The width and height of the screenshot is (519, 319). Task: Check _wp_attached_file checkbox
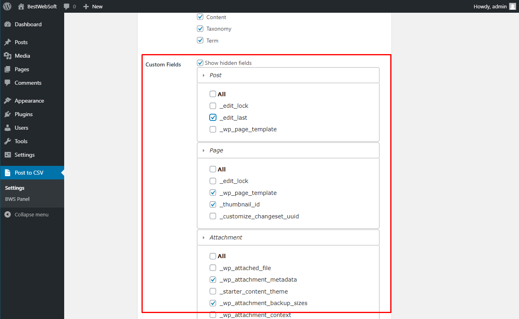(213, 268)
